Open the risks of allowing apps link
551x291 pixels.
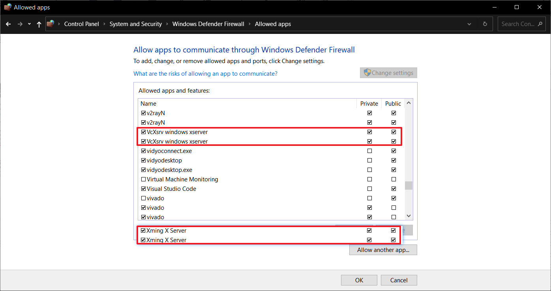coord(205,74)
